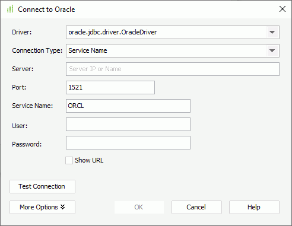This screenshot has height=226, width=292.
Task: Close the Connect to Oracle dialog
Action: 283,9
